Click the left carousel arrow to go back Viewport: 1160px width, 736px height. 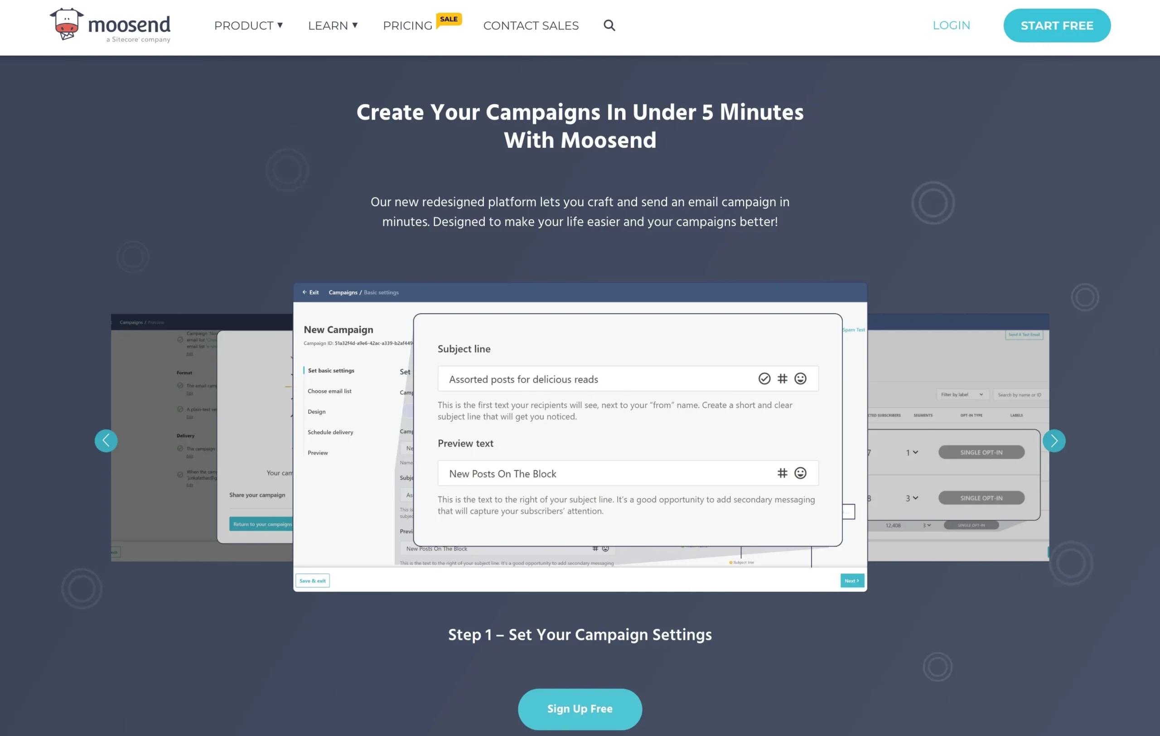[x=106, y=440]
